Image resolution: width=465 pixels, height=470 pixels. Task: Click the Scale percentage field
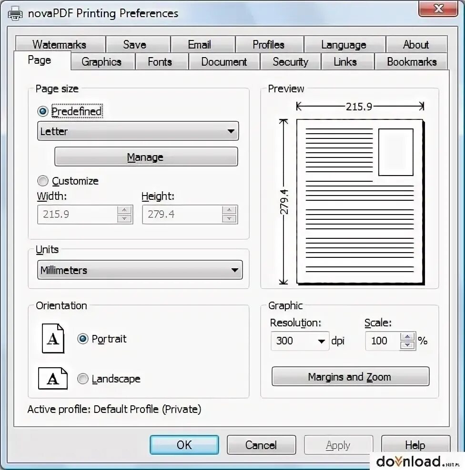tap(383, 341)
